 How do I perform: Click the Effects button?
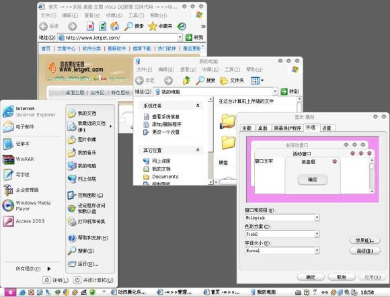pyautogui.click(x=365, y=240)
